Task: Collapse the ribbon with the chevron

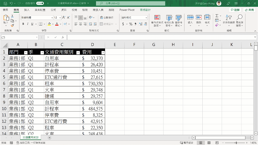Action: [x=255, y=31]
